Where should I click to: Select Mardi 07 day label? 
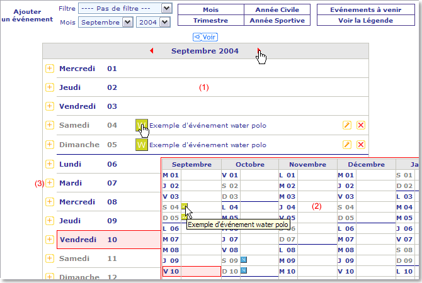coord(71,183)
